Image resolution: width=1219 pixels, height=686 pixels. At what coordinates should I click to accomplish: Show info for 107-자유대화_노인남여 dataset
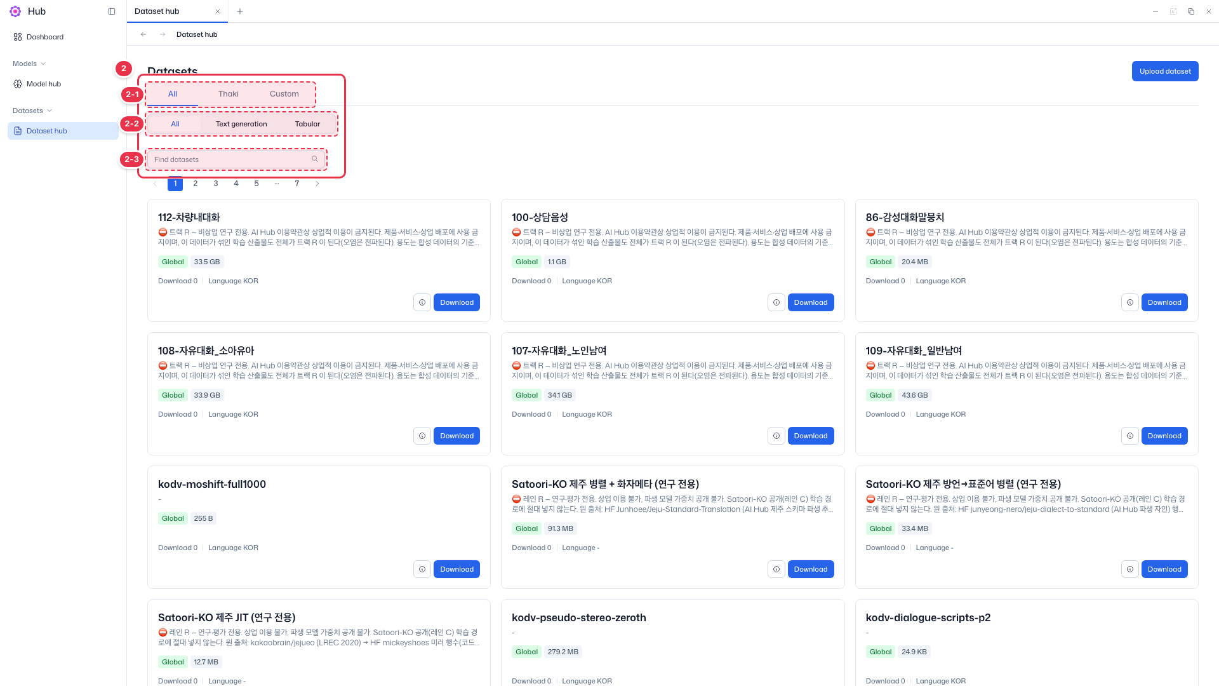tap(776, 436)
